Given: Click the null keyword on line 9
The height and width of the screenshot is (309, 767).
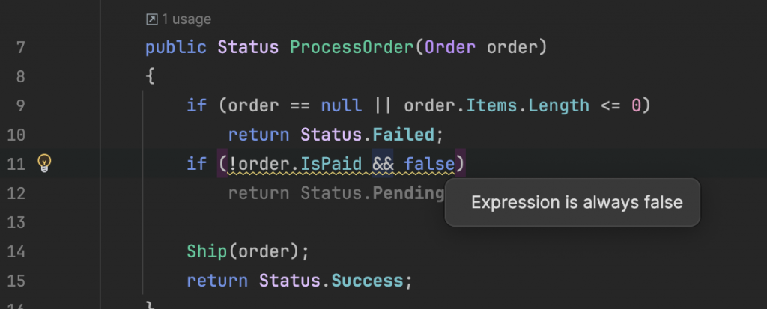Looking at the screenshot, I should point(342,105).
